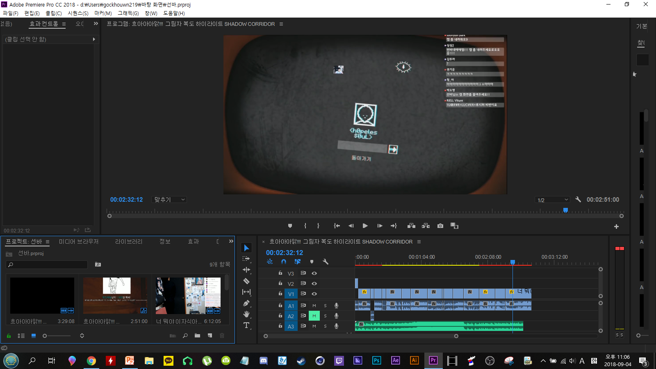Image resolution: width=656 pixels, height=369 pixels.
Task: Switch to Media Browser tab
Action: 79,242
